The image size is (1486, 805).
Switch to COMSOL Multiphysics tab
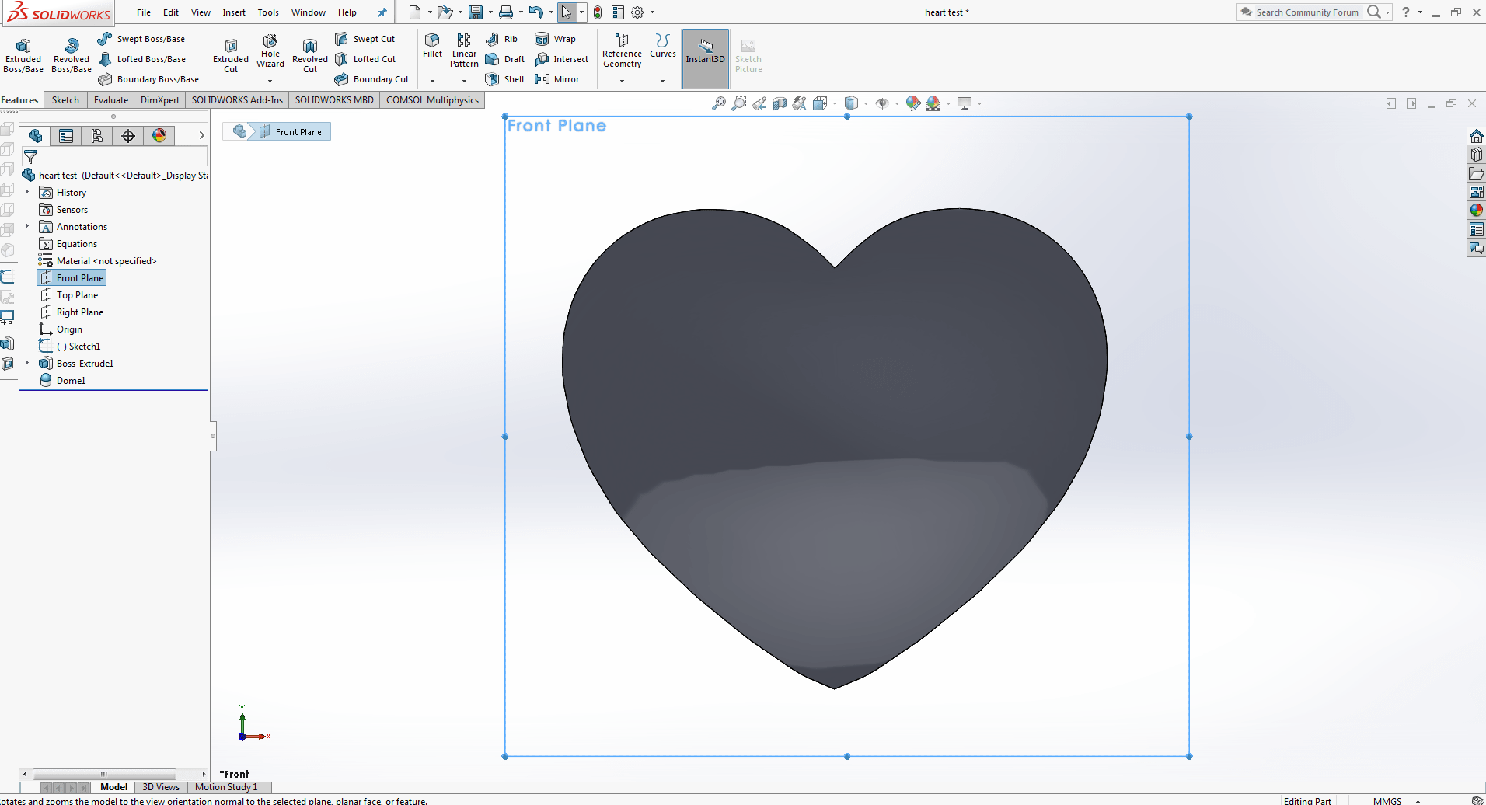(432, 100)
